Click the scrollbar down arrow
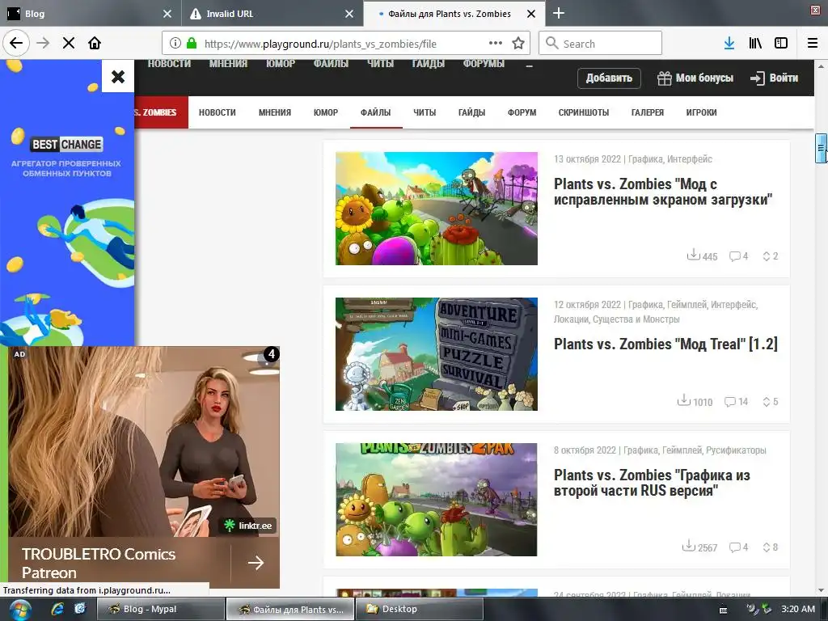 click(x=821, y=590)
